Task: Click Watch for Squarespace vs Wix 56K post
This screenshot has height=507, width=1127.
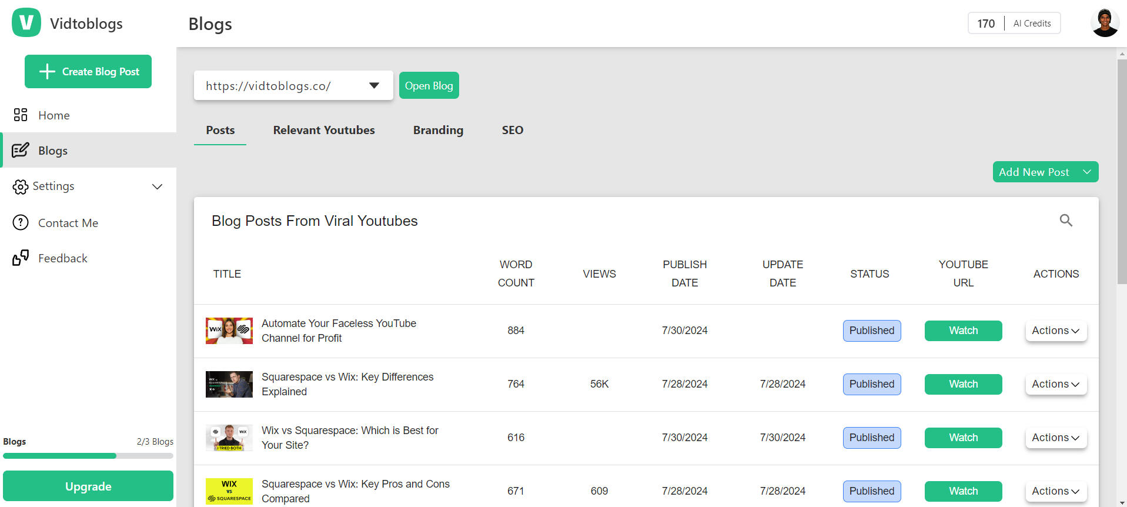Action: click(963, 384)
